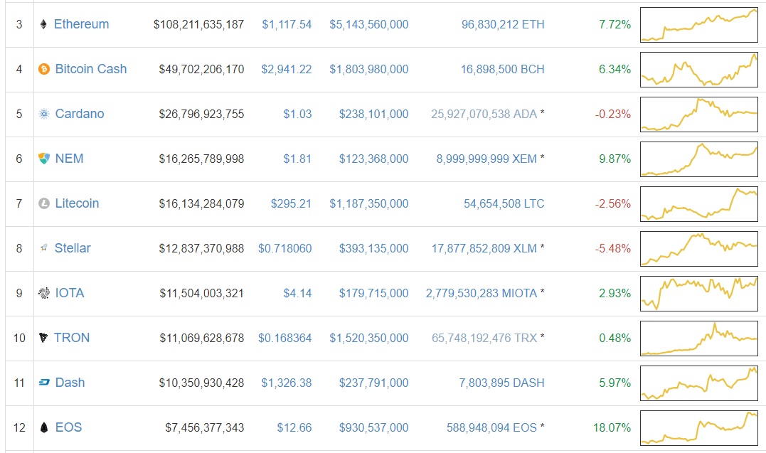Click Ethereum volume $5,143,560,000
The width and height of the screenshot is (766, 453).
click(369, 24)
